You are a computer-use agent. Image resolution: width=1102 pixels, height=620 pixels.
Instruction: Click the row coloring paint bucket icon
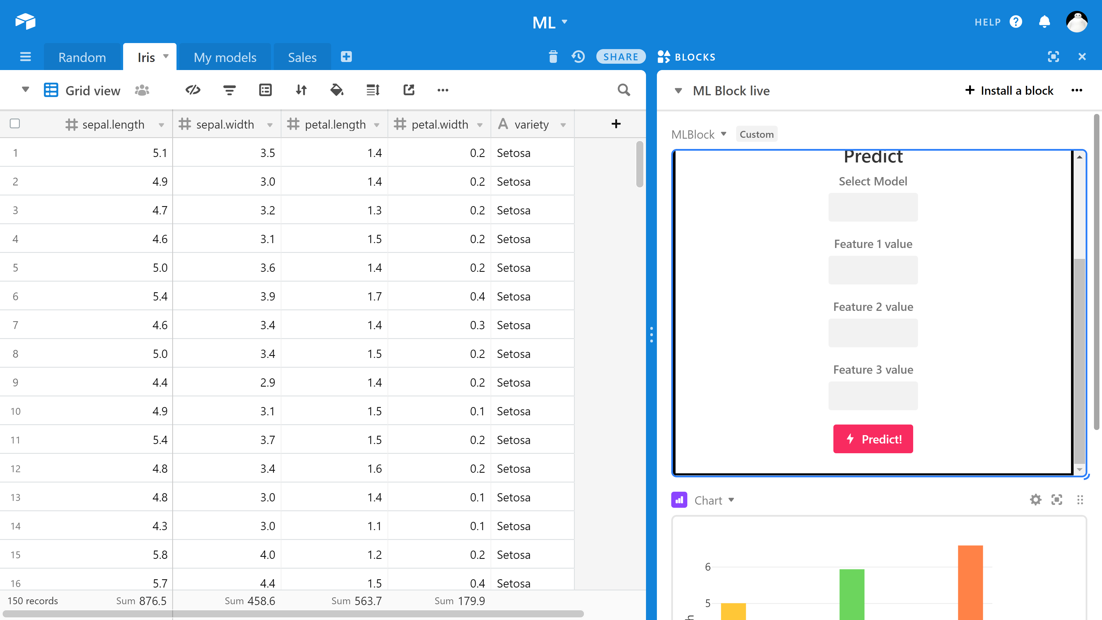[337, 90]
